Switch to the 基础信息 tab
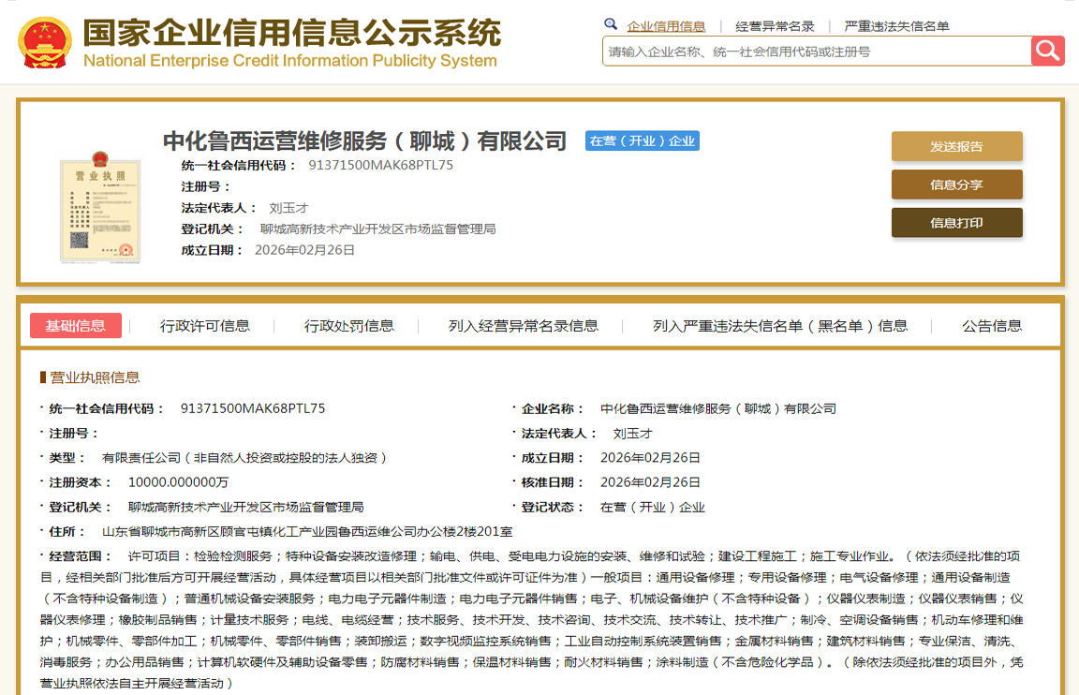The height and width of the screenshot is (695, 1079). pyautogui.click(x=76, y=326)
